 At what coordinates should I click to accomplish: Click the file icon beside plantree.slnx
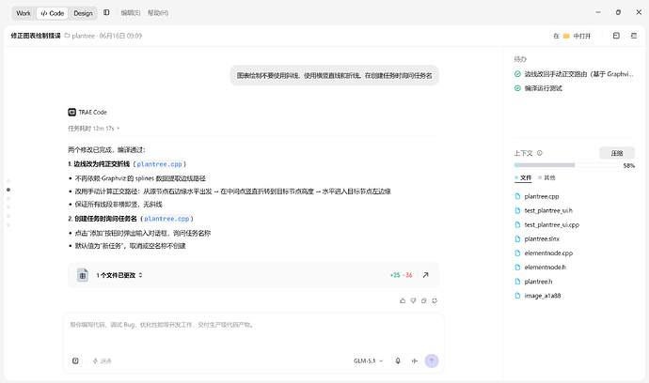tap(517, 238)
